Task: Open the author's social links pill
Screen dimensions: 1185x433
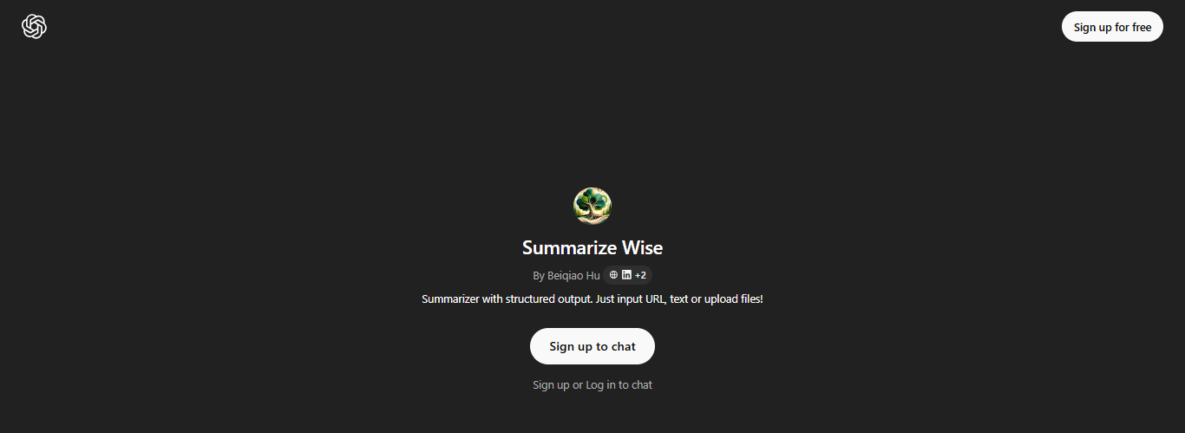Action: (627, 275)
